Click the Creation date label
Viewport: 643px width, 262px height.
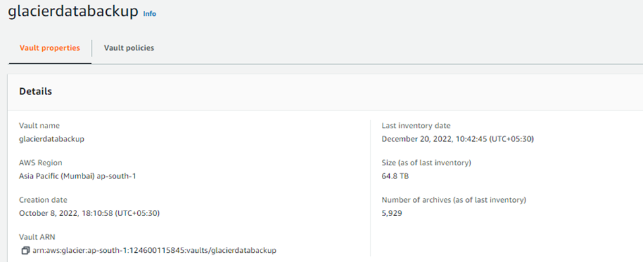click(43, 199)
